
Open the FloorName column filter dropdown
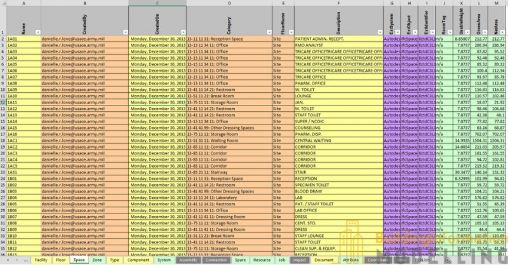[291, 32]
